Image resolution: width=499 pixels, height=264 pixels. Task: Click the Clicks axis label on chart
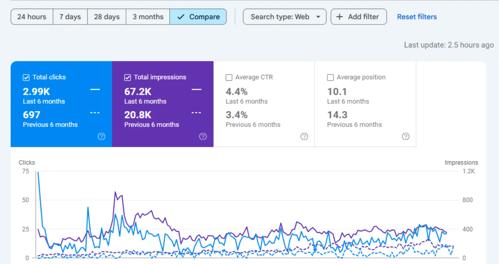pos(27,163)
